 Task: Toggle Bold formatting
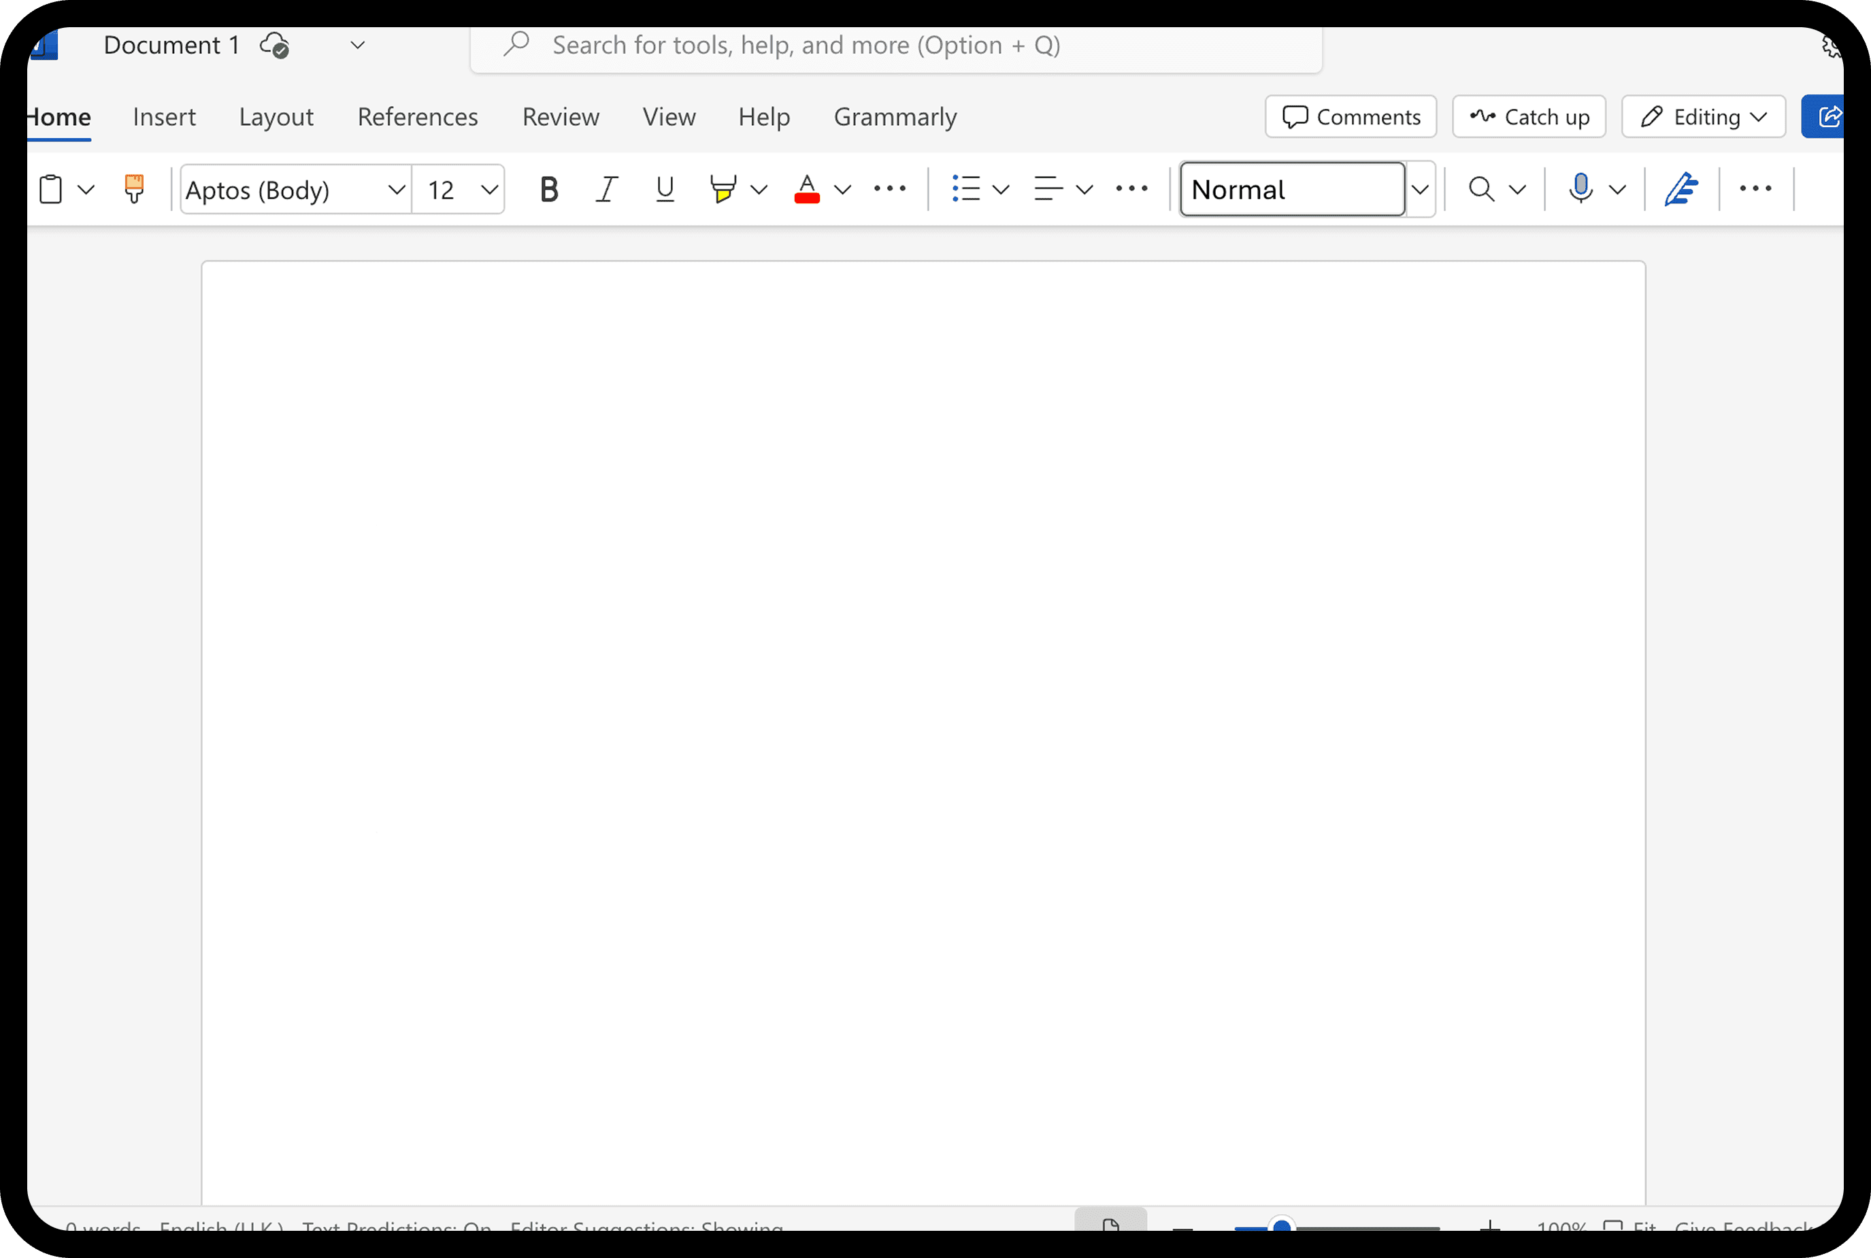549,189
